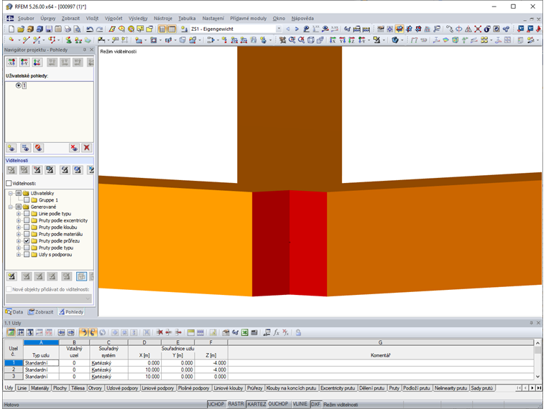Check the Gruppe 1 checkbox
This screenshot has width=546, height=409.
point(27,200)
